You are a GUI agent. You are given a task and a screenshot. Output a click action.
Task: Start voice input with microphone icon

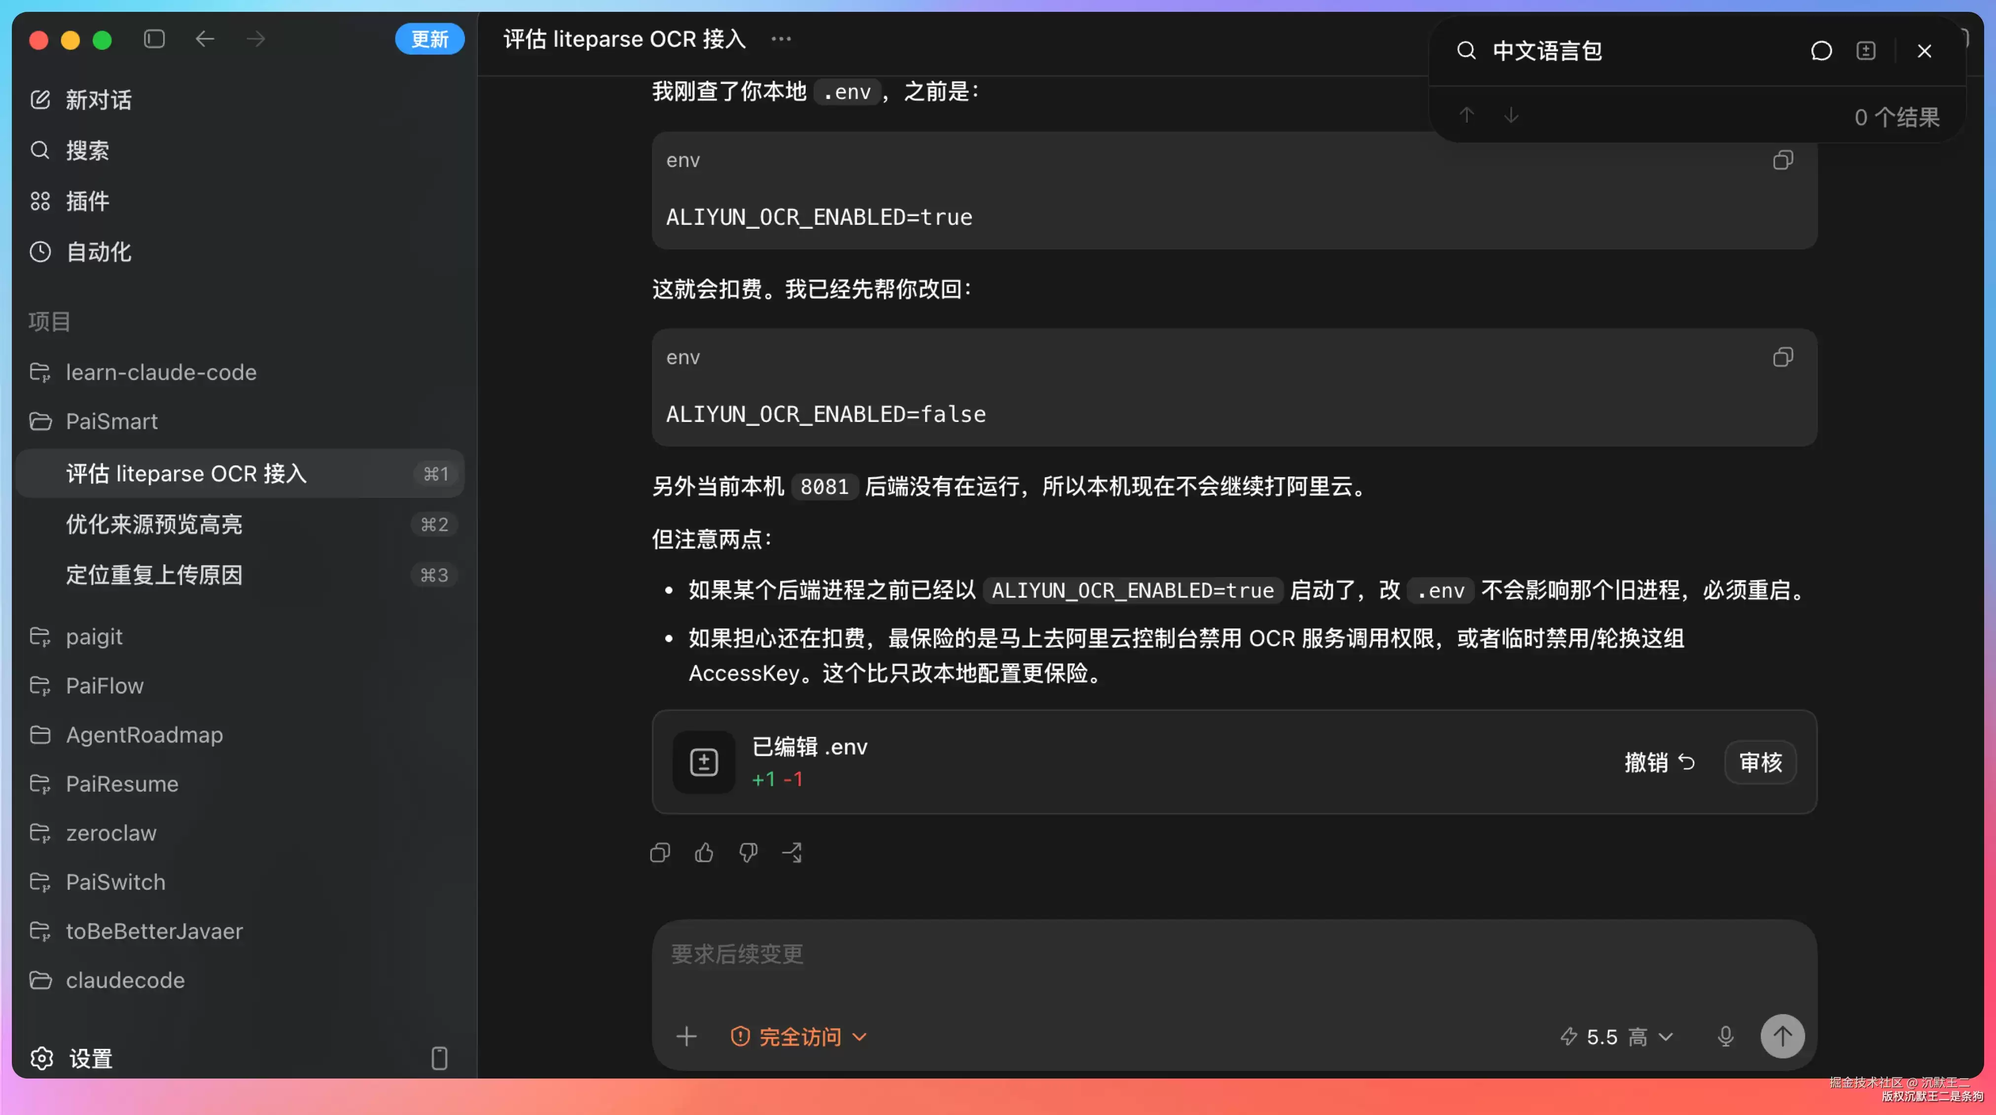click(1725, 1037)
